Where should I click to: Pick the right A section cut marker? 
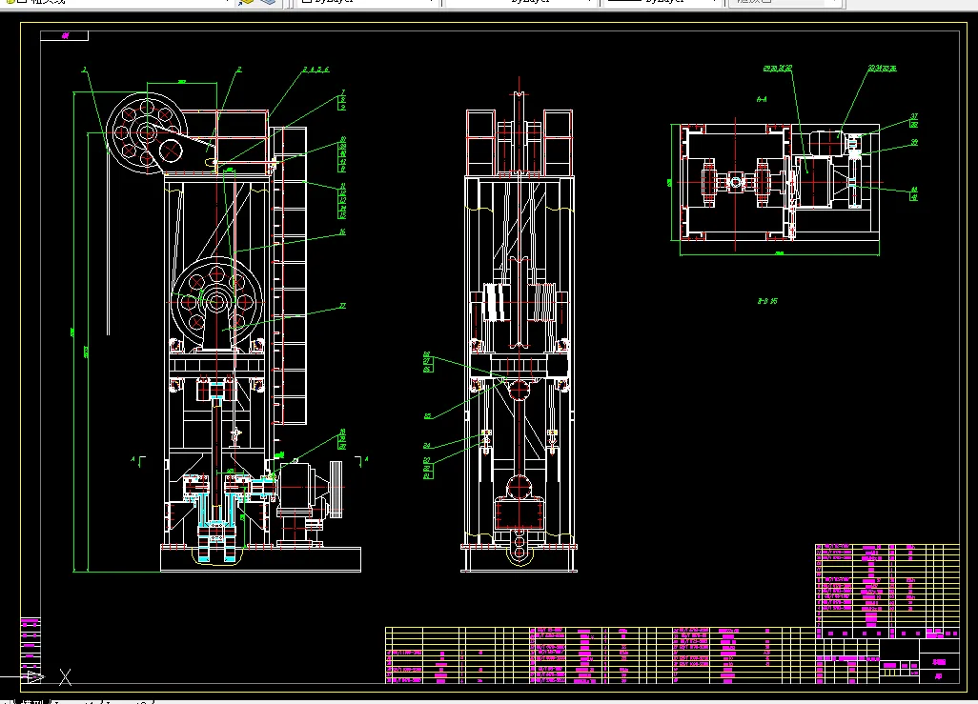[361, 461]
